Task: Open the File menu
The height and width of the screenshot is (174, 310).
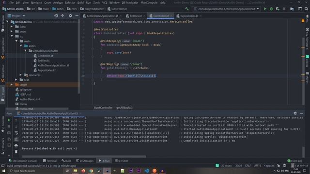Action: (x=12, y=2)
